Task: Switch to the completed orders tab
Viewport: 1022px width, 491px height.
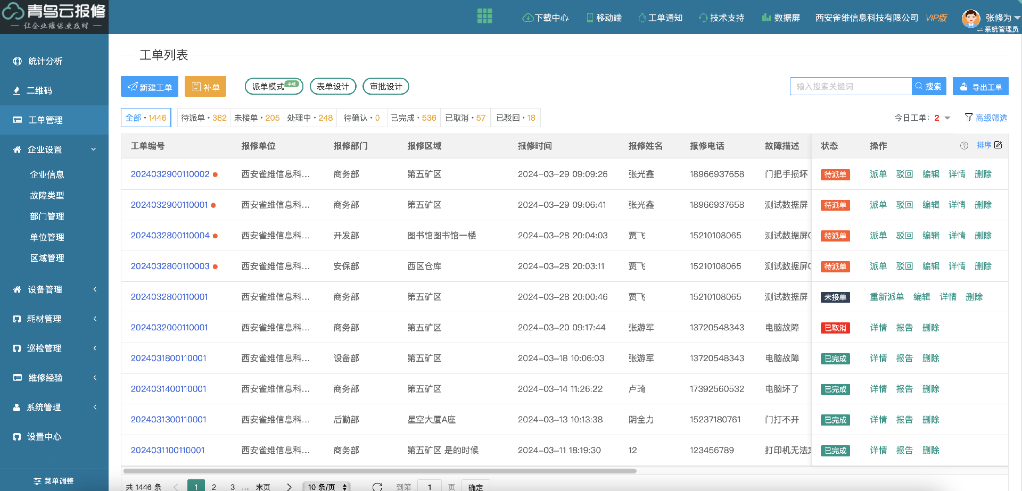Action: tap(413, 118)
